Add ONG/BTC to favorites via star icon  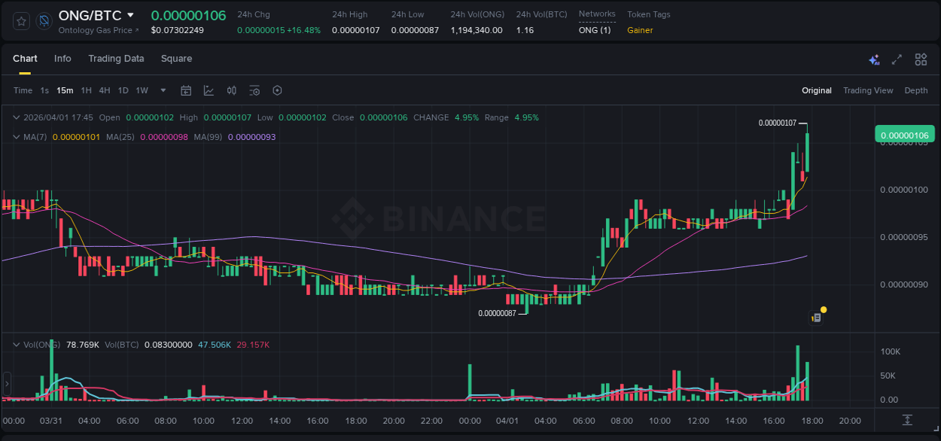22,21
